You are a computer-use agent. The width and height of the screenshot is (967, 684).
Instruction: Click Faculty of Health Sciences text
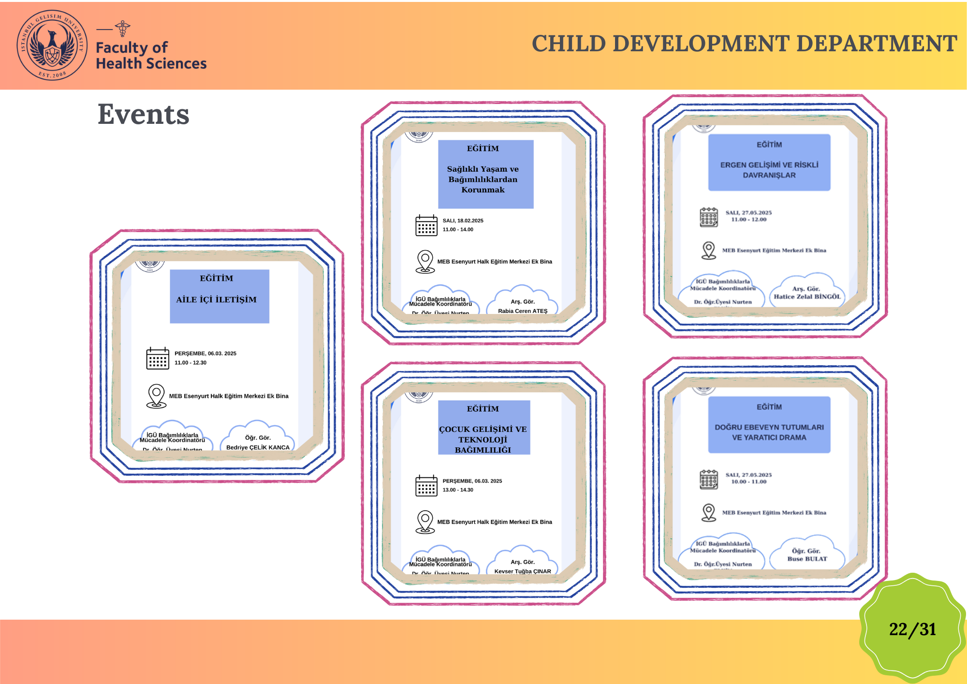(x=151, y=55)
